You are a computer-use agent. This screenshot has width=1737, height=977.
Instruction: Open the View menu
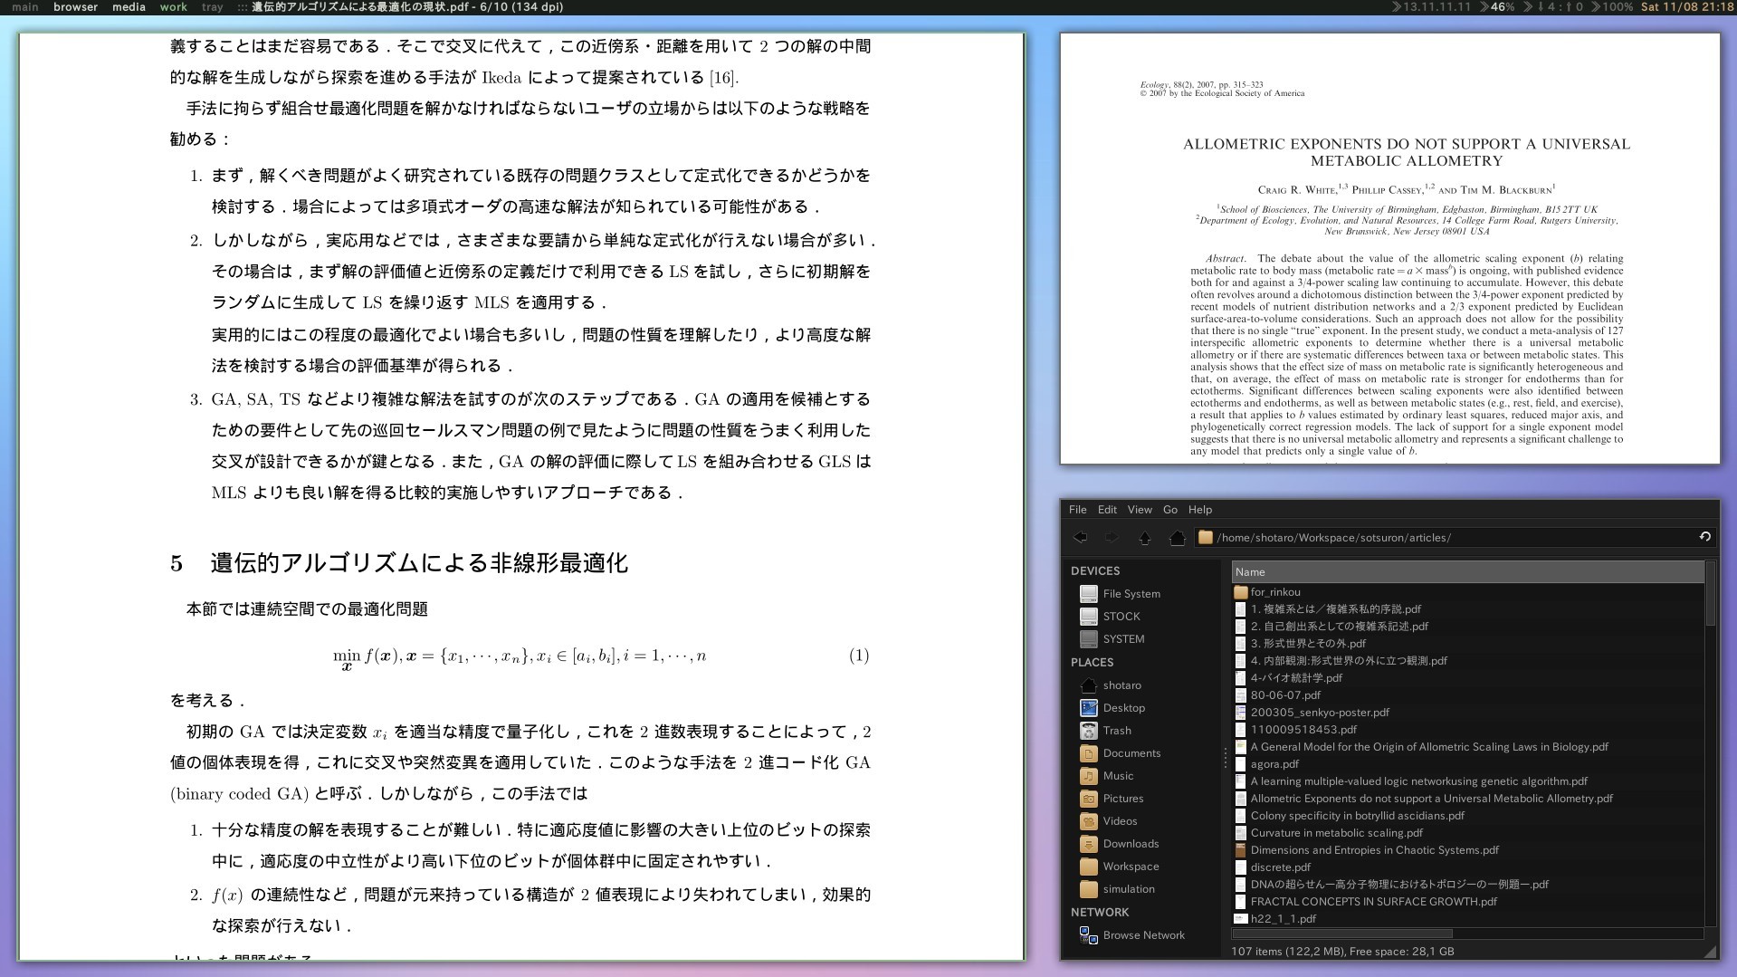[x=1139, y=510]
